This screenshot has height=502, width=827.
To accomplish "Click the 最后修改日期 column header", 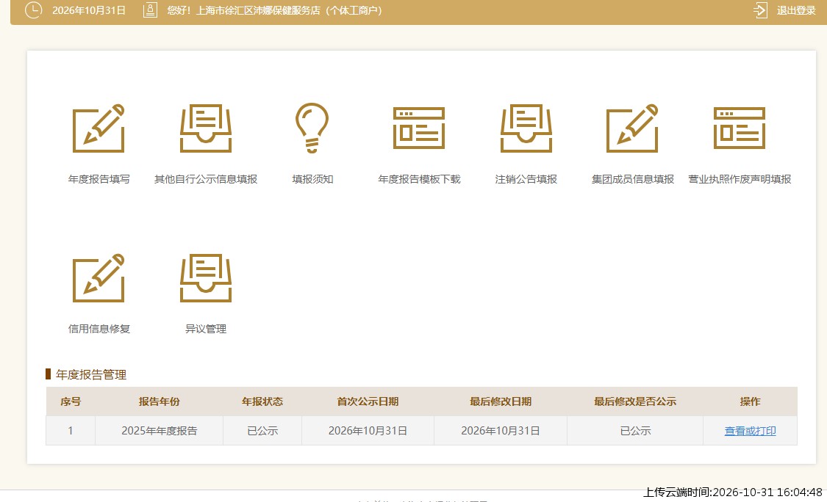I will [501, 401].
